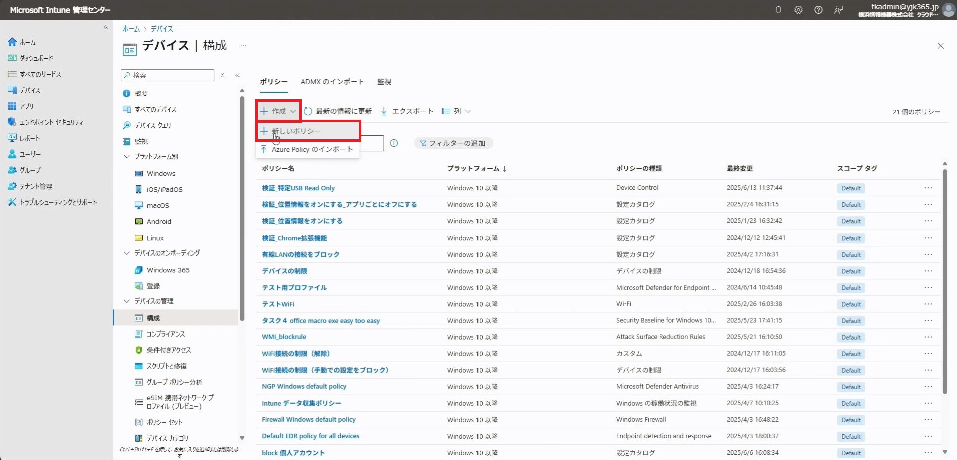The width and height of the screenshot is (957, 460).
Task: Collapse the デバイスのオンボーディング section
Action: point(127,253)
